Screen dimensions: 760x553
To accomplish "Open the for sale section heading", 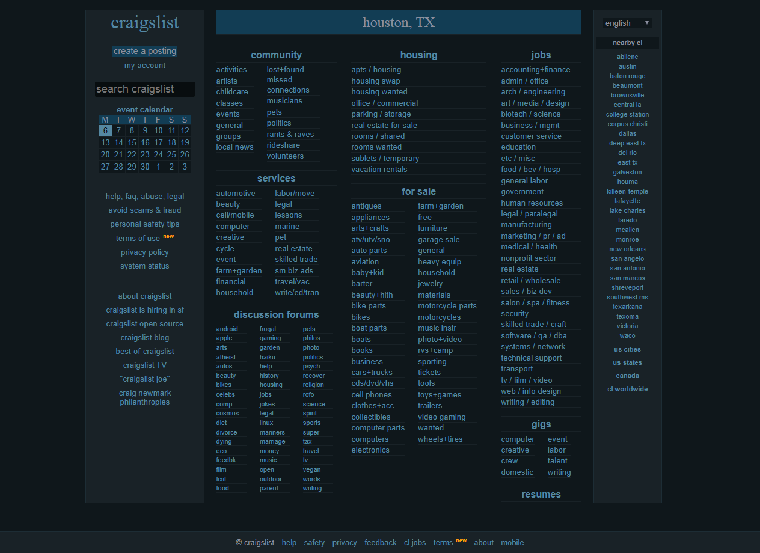I will (419, 191).
